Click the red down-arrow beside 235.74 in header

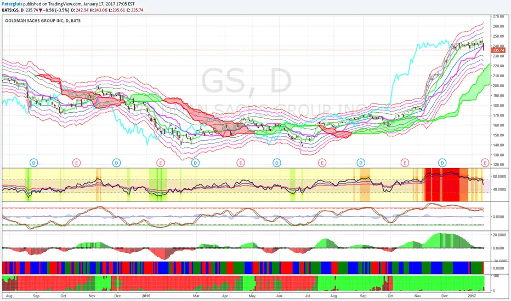pyautogui.click(x=41, y=10)
